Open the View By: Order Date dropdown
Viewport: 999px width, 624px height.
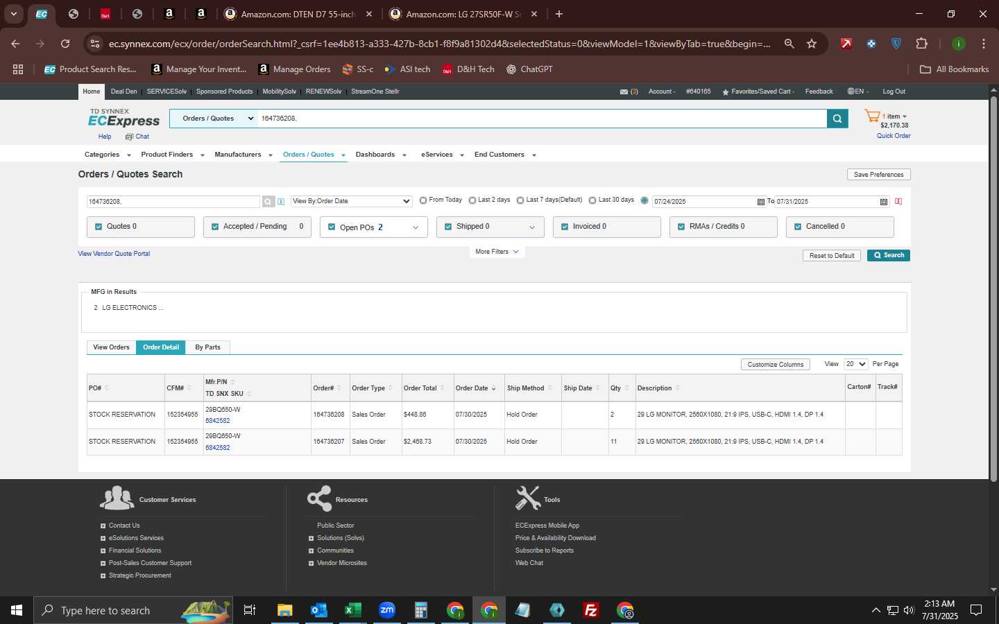coord(352,201)
